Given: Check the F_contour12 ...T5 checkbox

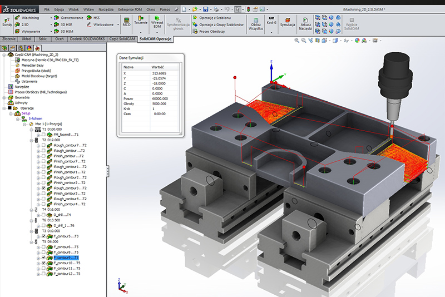Looking at the screenshot, I should tap(44, 274).
